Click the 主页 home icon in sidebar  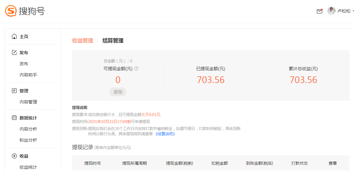(x=14, y=36)
